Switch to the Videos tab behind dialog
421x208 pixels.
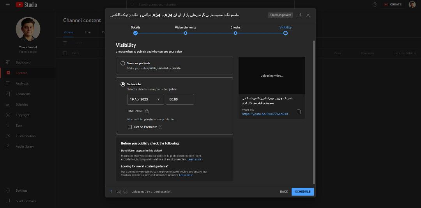[68, 32]
